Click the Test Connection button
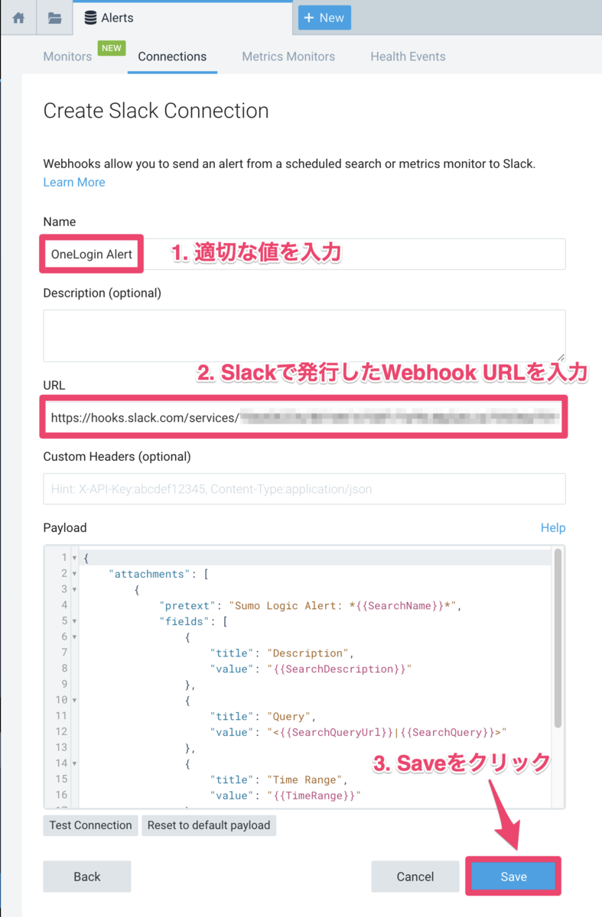 pos(90,825)
